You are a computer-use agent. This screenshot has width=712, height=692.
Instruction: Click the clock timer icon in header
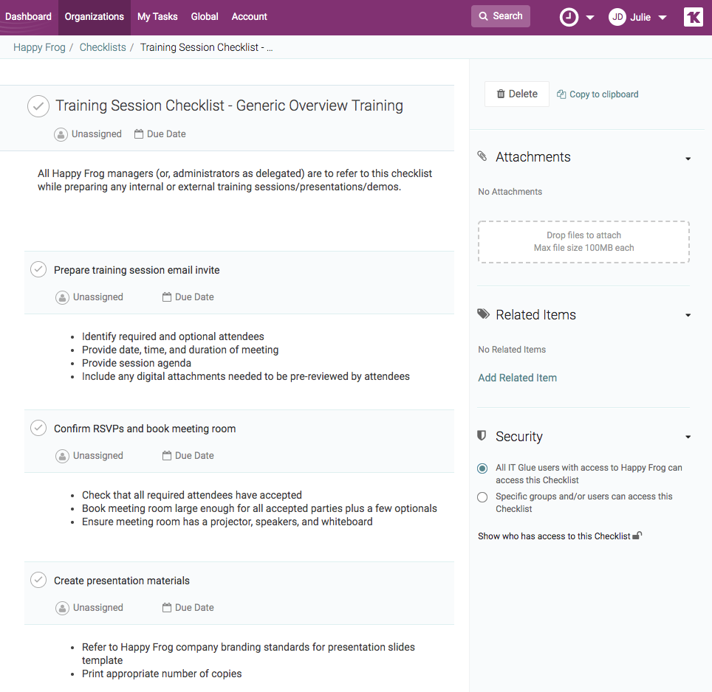[x=569, y=17]
